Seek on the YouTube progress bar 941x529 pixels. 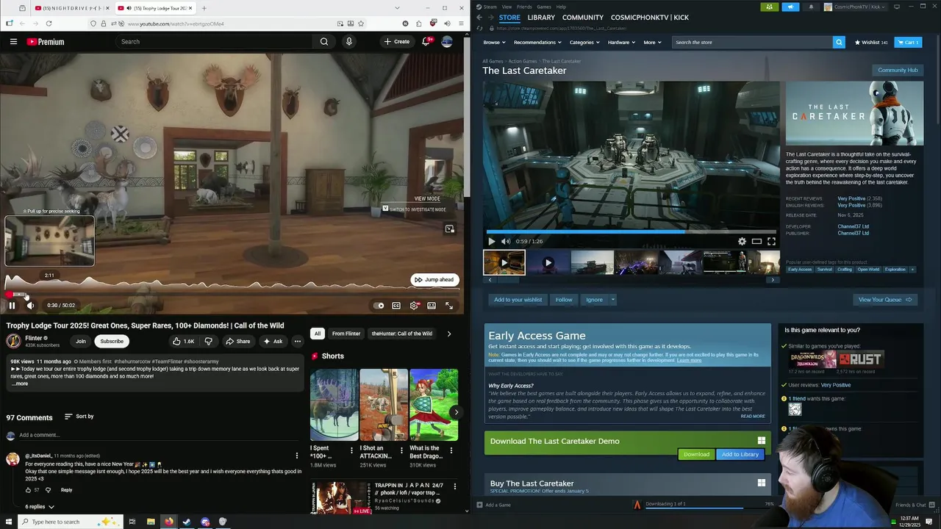click(x=232, y=295)
